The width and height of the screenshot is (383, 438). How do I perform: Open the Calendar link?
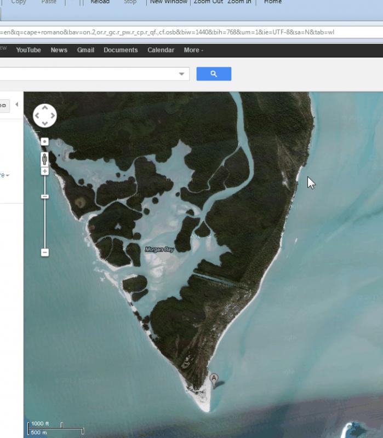[160, 50]
